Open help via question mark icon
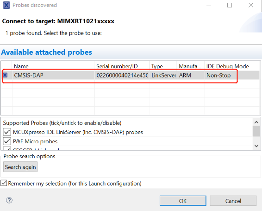The height and width of the screenshot is (211, 262). point(9,200)
